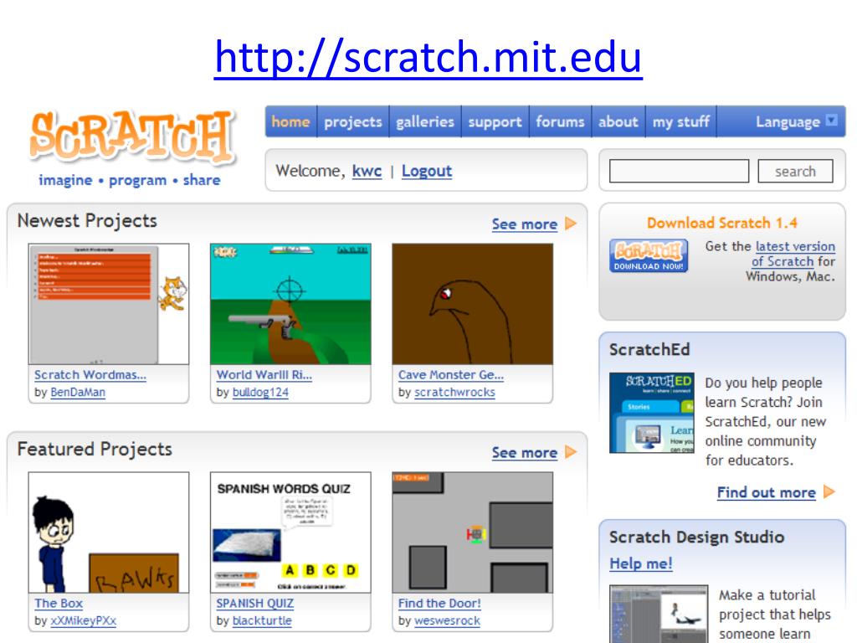Open the http://scratch.mit.edu link
The height and width of the screenshot is (643, 857).
click(428, 57)
